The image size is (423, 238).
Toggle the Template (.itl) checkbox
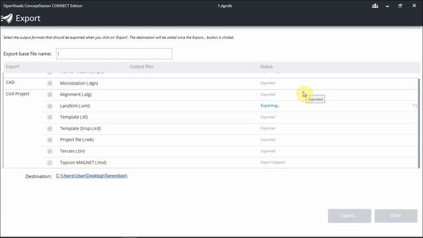pyautogui.click(x=50, y=117)
